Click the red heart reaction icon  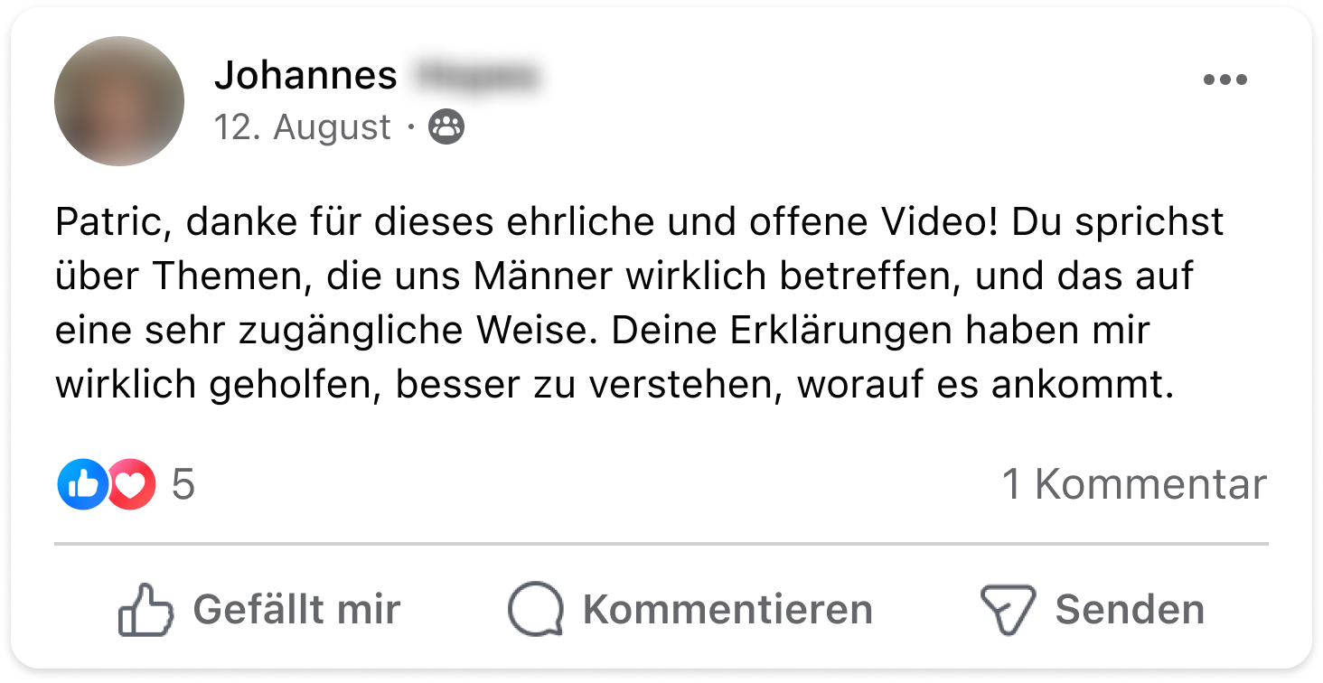tap(132, 485)
